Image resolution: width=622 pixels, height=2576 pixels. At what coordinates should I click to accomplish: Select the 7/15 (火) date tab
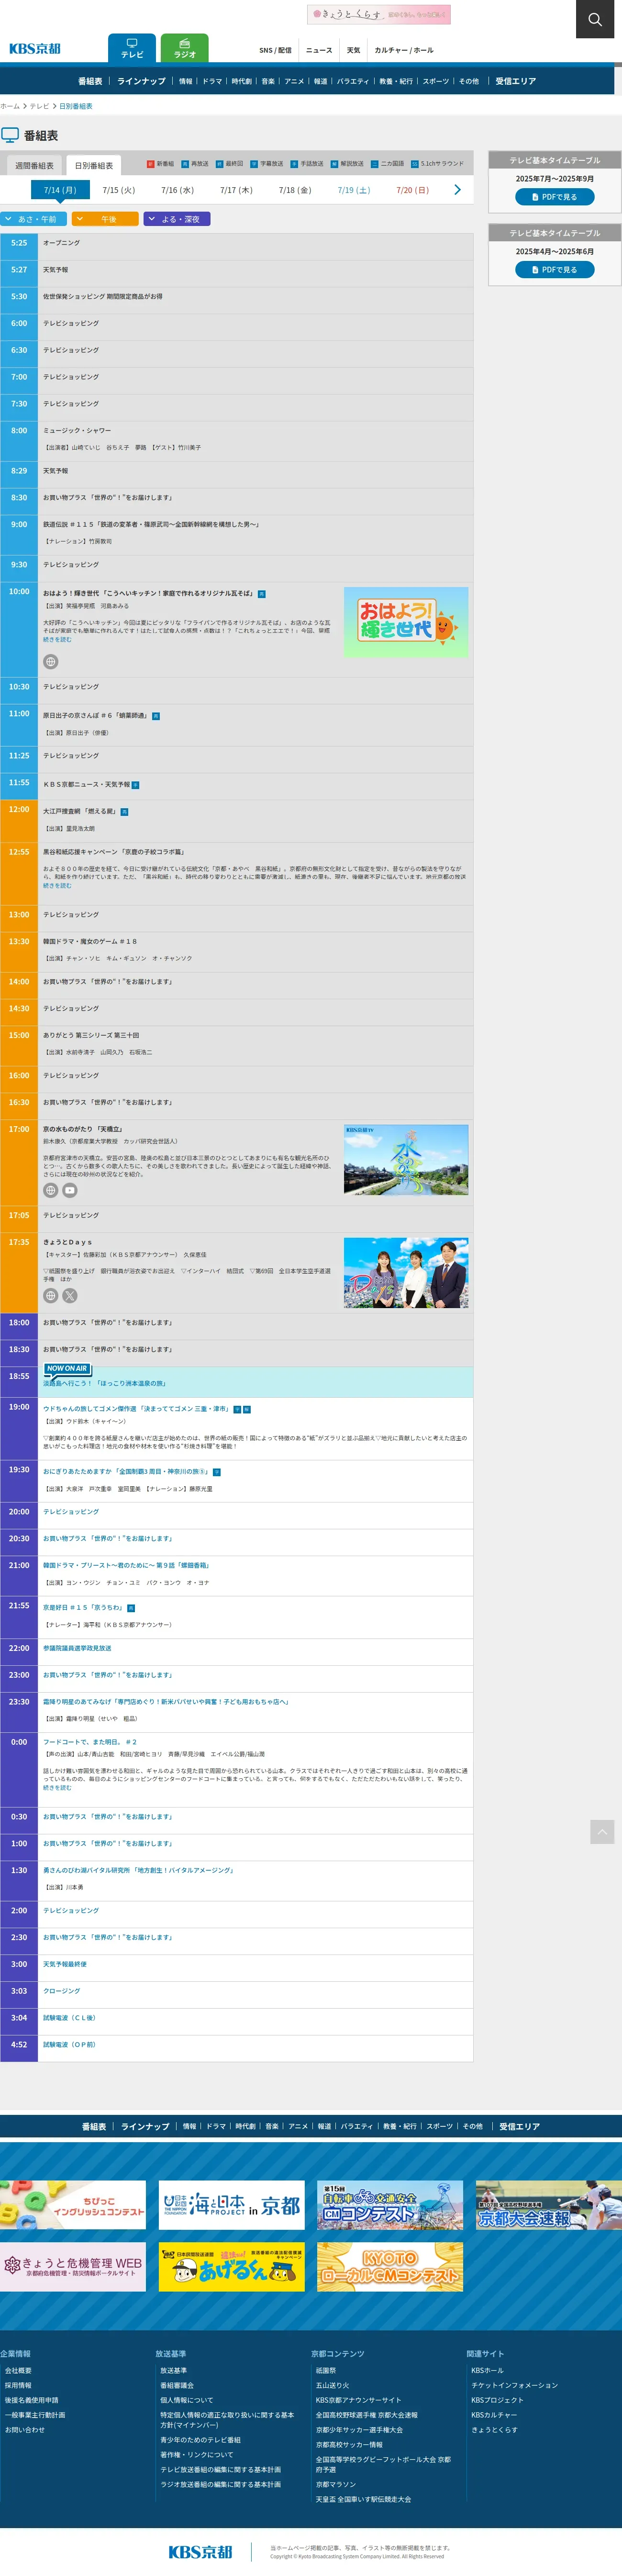click(x=119, y=190)
